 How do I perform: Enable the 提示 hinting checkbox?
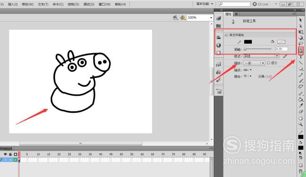[268, 63]
